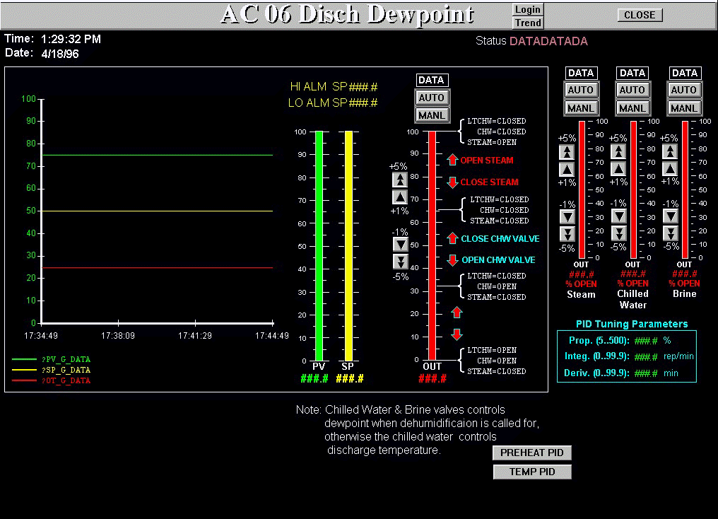Screen dimensions: 718x519
Task: Lower Chilled Water valve output by 5%
Action: click(x=618, y=233)
